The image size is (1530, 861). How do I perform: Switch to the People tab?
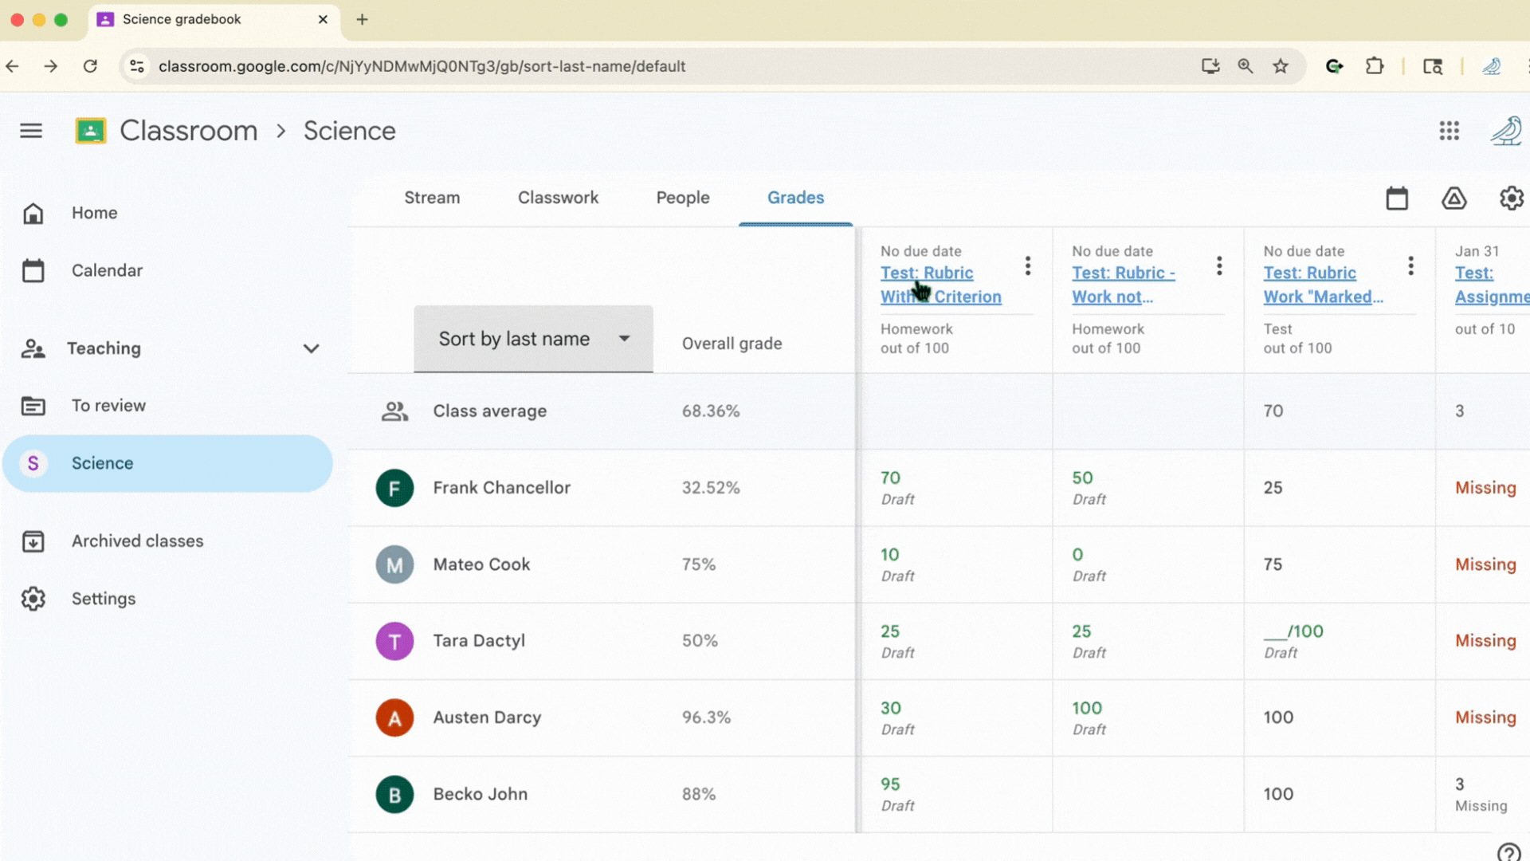pos(683,198)
